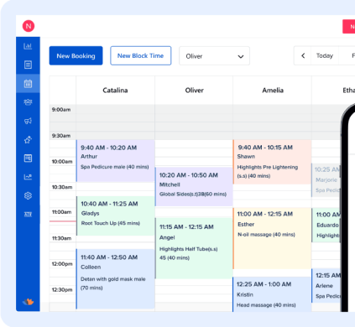355x327 pixels.
Task: Click the ATF sidebar icon
Action: (28, 215)
